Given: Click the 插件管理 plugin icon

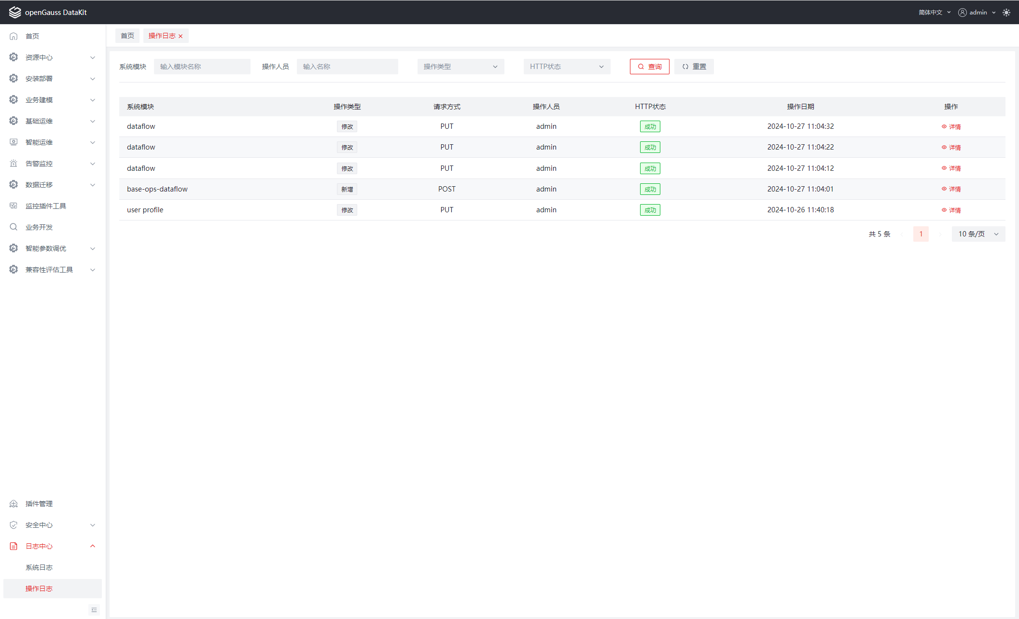Looking at the screenshot, I should 14,504.
